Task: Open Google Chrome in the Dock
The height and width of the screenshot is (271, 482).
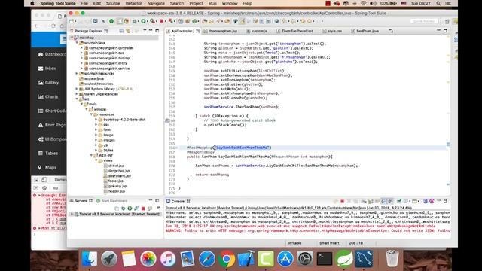Action: pyautogui.click(x=227, y=258)
